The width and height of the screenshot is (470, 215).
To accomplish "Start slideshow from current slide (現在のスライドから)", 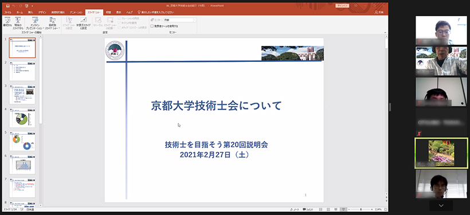I will (18, 23).
